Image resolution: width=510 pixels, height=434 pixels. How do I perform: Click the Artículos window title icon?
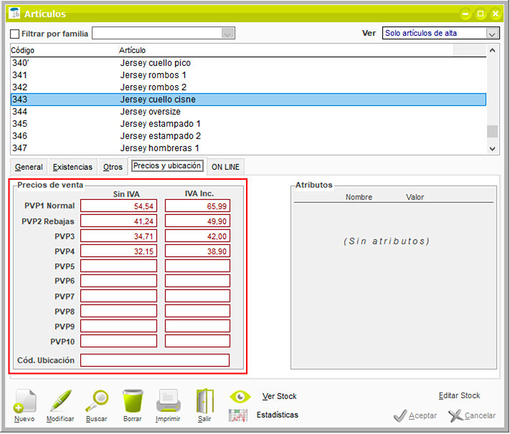pos(14,14)
